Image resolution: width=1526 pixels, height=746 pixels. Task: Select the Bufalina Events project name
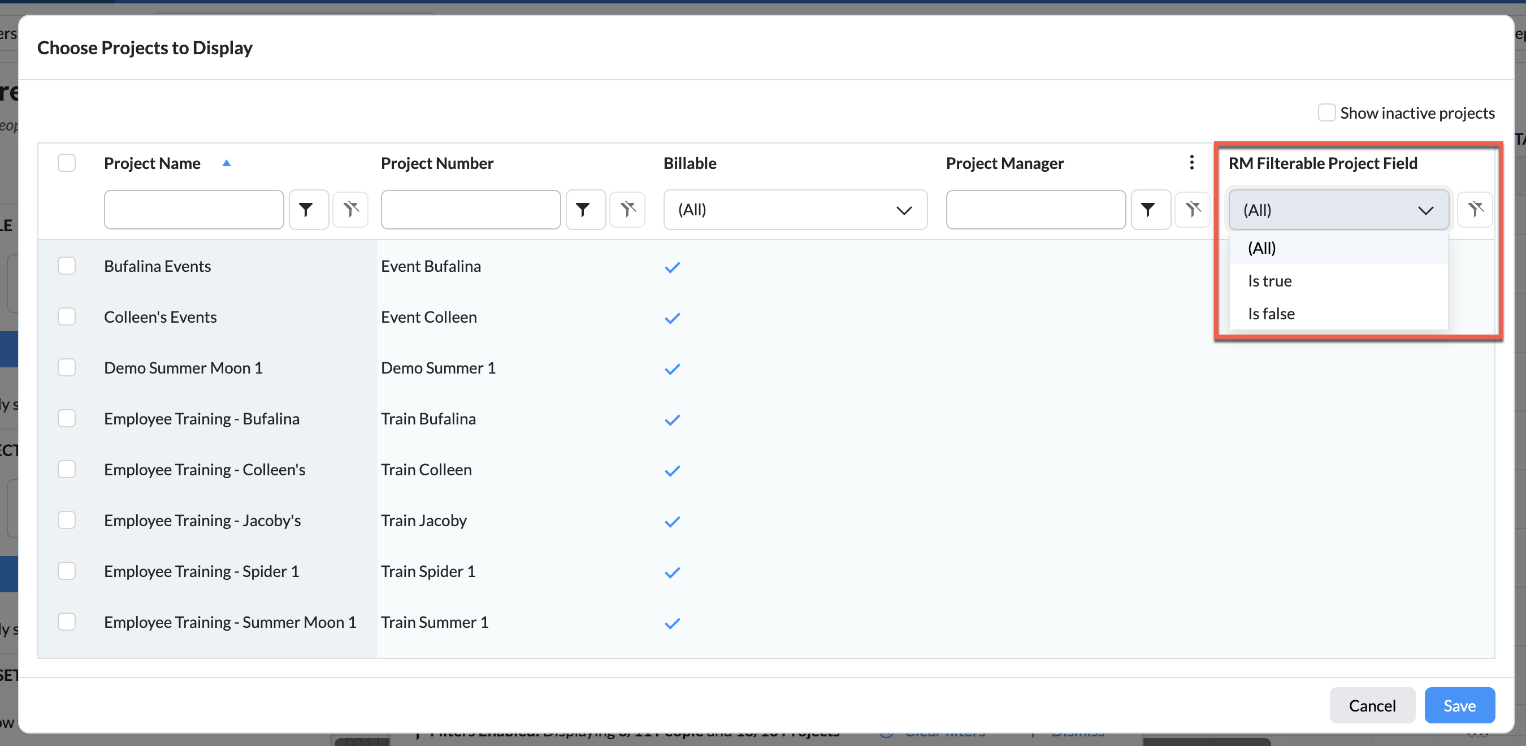tap(158, 266)
